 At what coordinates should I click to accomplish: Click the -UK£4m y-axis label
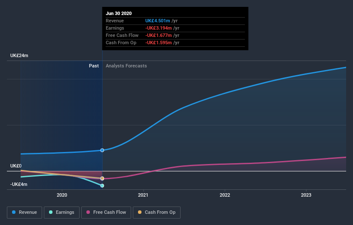[x=18, y=184]
